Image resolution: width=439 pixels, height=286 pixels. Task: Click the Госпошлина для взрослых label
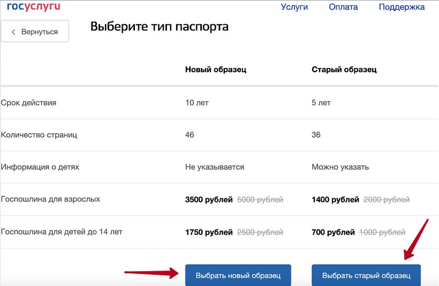click(50, 199)
